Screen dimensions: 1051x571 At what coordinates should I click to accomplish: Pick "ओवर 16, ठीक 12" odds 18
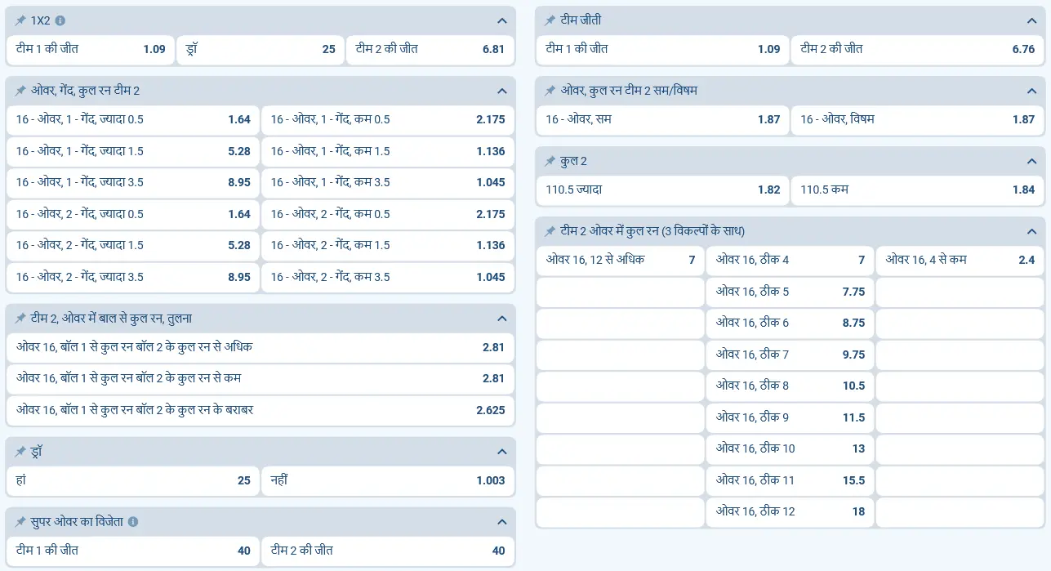[x=790, y=511]
